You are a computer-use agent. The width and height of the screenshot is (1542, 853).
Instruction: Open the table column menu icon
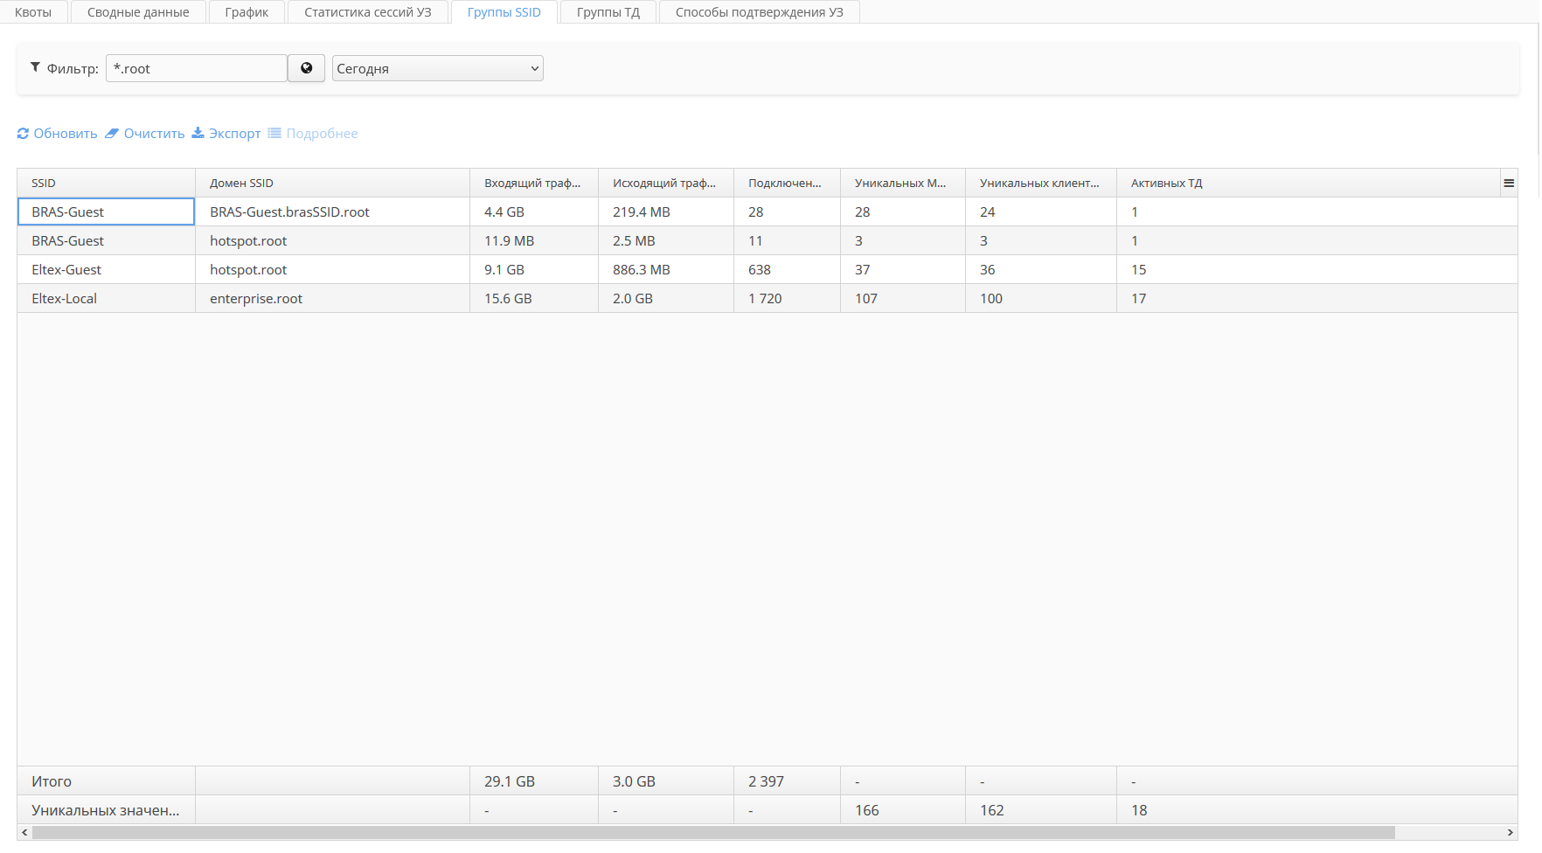coord(1508,184)
